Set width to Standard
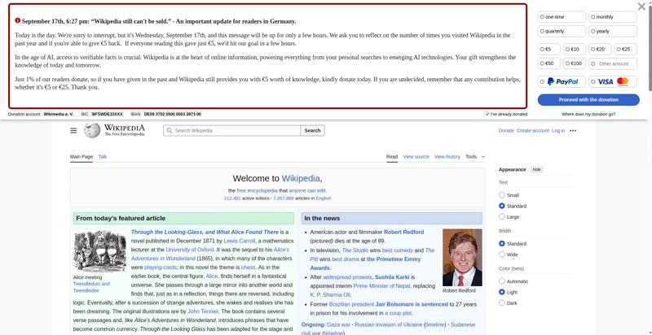Viewport: 652px width, 335px height. 502,243
